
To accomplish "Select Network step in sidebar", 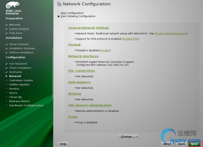I will 15,76.
